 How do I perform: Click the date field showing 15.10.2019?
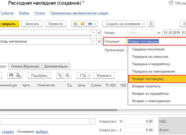(174, 33)
